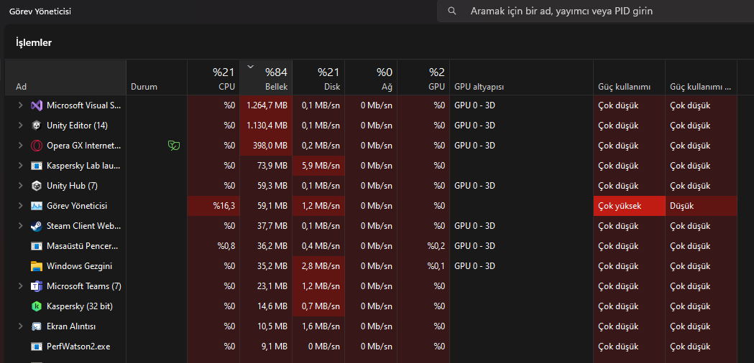Click the %16,3 CPU usage cell
This screenshot has height=363, width=754.
tap(213, 205)
